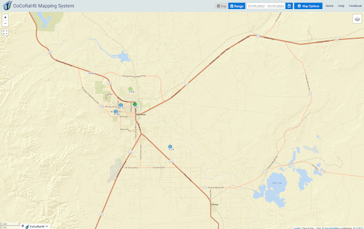364x229 pixels.
Task: Open the OpenStreetMap contributors link
Action: pos(332,228)
